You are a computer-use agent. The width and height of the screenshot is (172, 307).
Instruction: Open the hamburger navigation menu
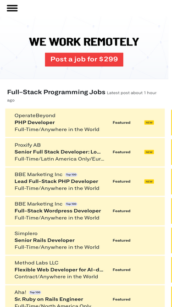pyautogui.click(x=12, y=8)
